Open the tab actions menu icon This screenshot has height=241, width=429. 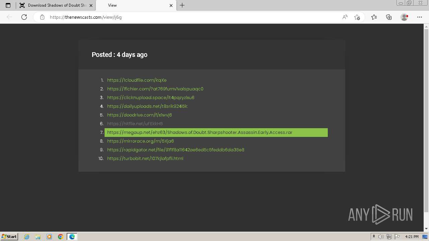[x=8, y=5]
